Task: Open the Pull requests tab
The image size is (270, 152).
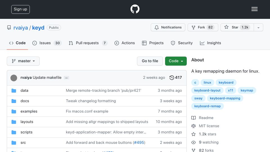Action: pyautogui.click(x=88, y=43)
